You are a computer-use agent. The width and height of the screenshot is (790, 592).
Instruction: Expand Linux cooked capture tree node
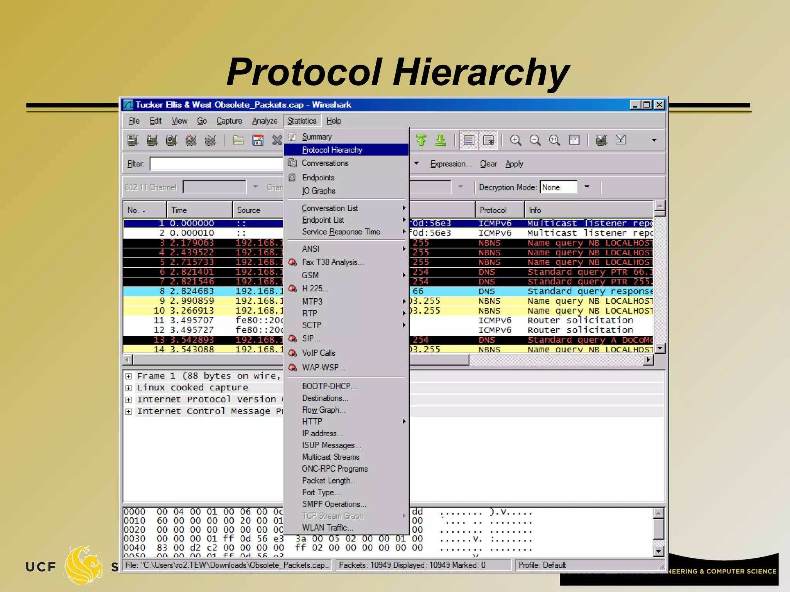[128, 388]
